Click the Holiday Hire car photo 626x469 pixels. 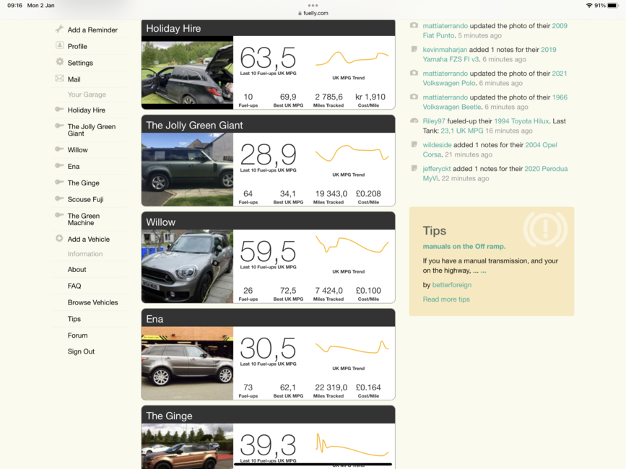tap(187, 73)
